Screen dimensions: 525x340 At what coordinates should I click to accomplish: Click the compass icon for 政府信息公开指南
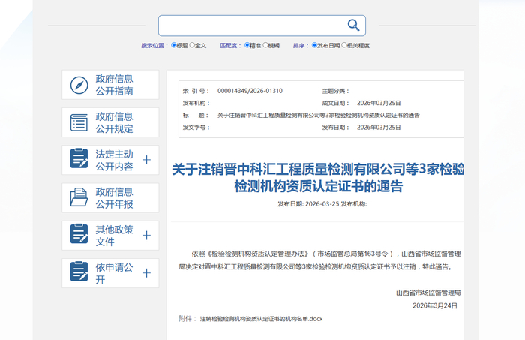coord(79,85)
